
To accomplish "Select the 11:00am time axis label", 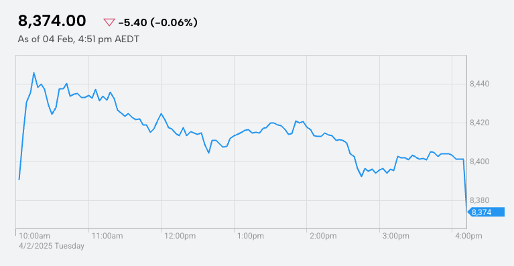I will [x=107, y=236].
